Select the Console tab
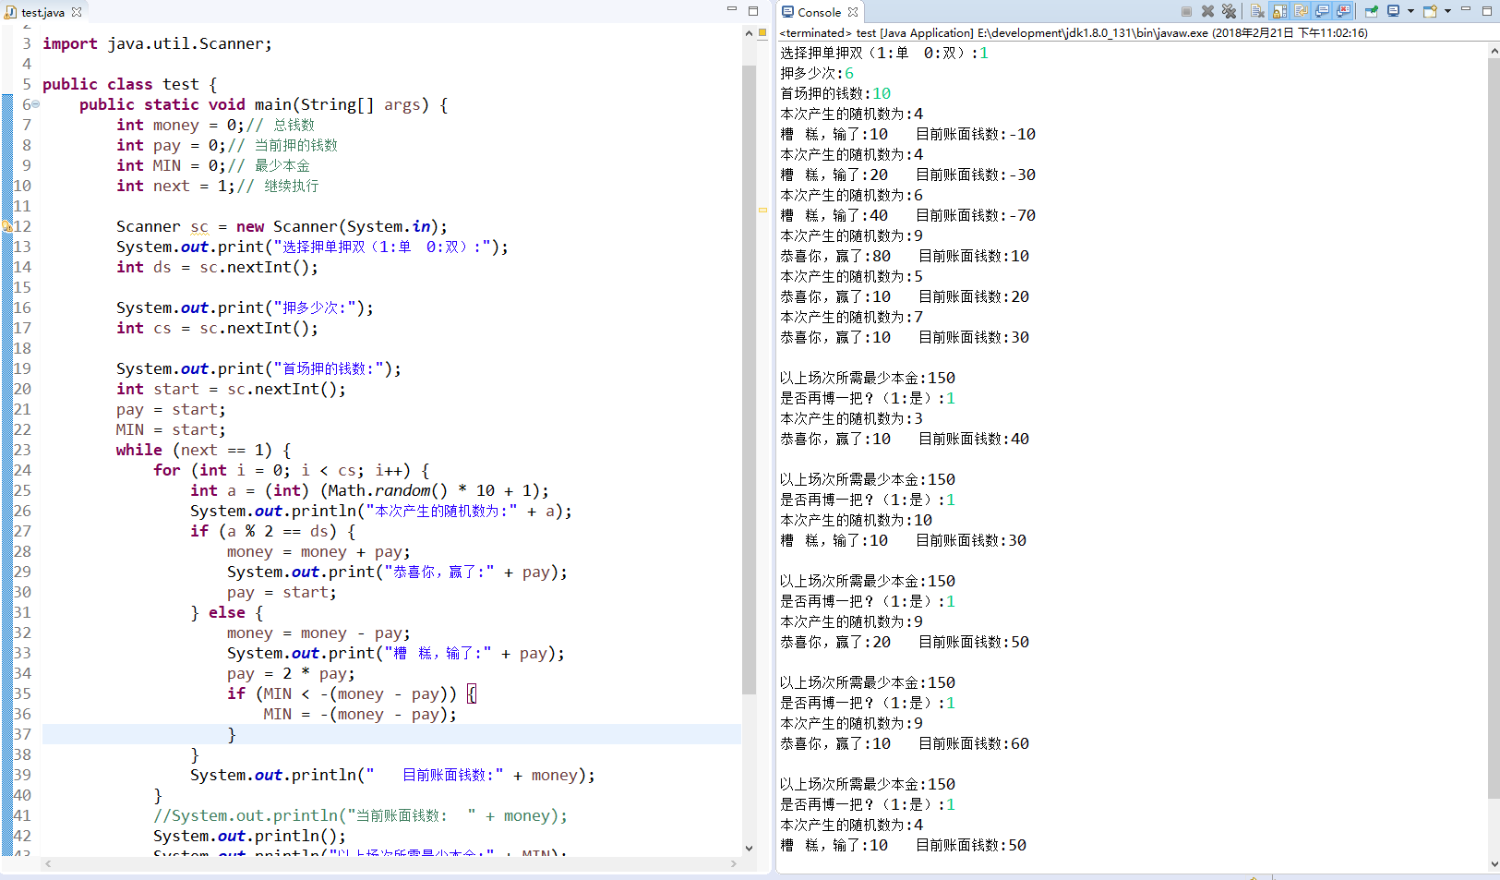The width and height of the screenshot is (1500, 880). pos(819,12)
